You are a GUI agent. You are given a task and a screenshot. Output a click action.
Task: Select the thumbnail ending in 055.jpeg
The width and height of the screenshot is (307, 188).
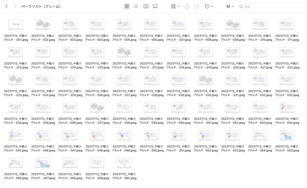click(x=287, y=135)
